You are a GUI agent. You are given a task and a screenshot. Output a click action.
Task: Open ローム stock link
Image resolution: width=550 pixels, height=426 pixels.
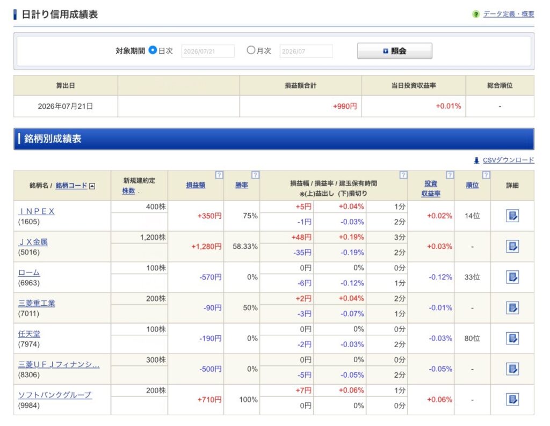29,273
